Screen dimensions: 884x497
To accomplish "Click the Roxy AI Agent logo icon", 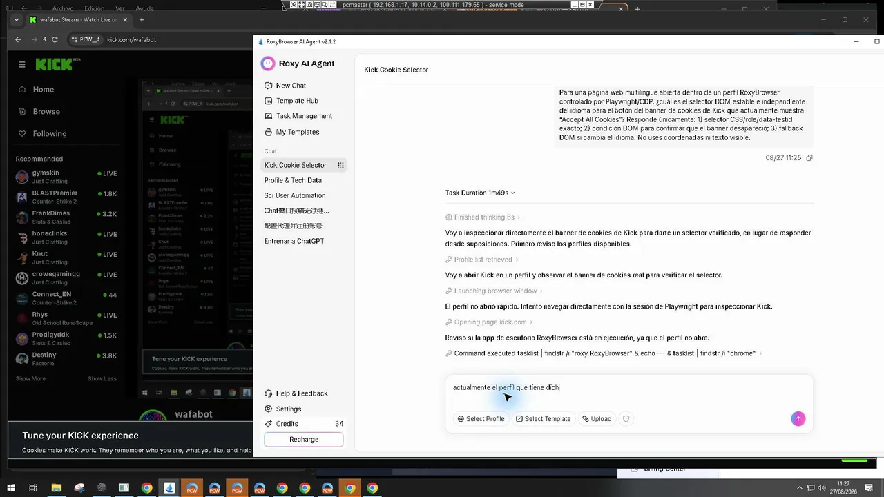I will click(268, 64).
